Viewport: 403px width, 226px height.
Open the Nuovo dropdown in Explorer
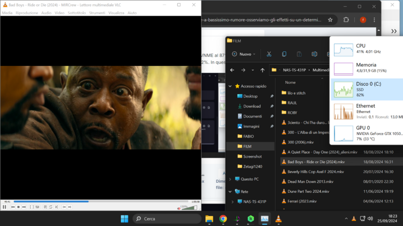[x=244, y=54]
